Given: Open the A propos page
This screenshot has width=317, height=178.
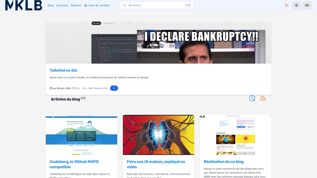Looking at the screenshot, I should coord(62,5).
